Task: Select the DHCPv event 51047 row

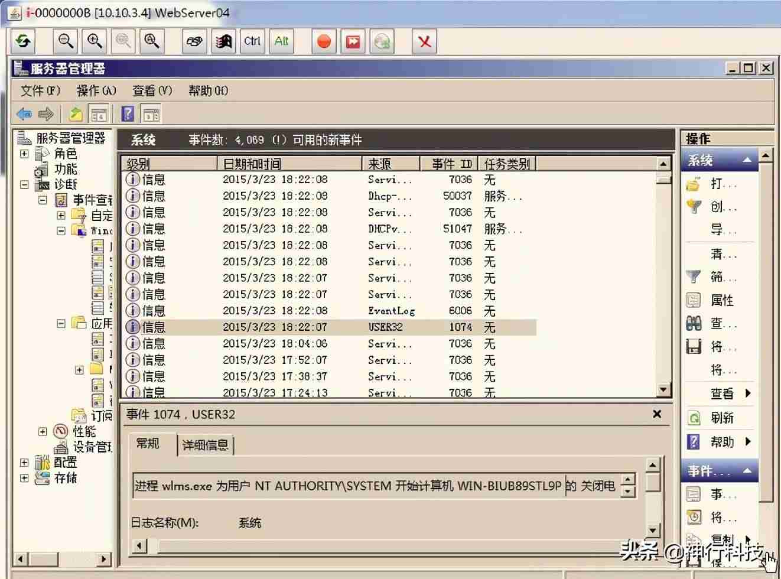Action: tap(330, 229)
